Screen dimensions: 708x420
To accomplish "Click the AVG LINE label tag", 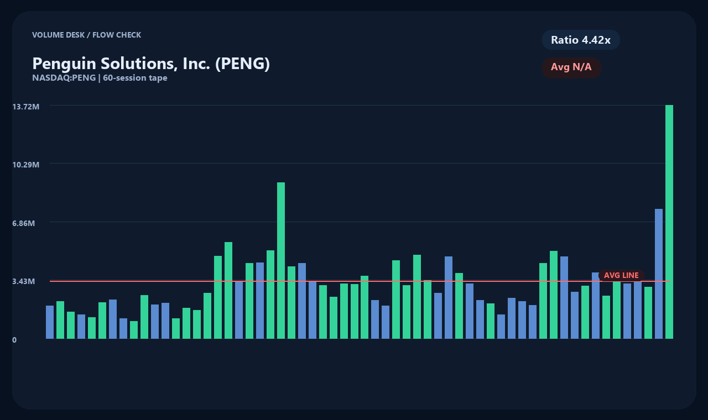I will pos(621,275).
